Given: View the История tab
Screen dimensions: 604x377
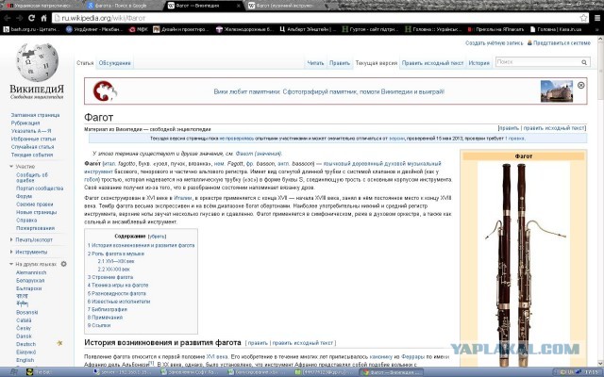Looking at the screenshot, I should click(x=479, y=63).
